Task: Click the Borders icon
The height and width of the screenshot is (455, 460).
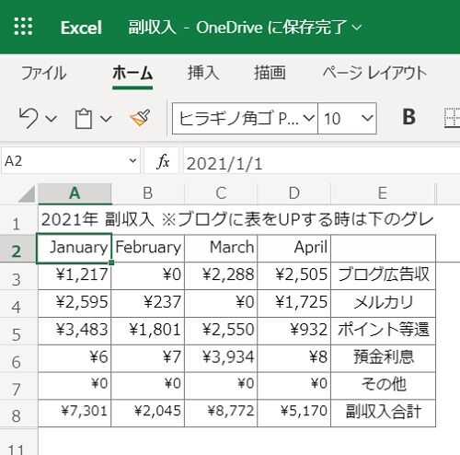Action: coord(453,118)
